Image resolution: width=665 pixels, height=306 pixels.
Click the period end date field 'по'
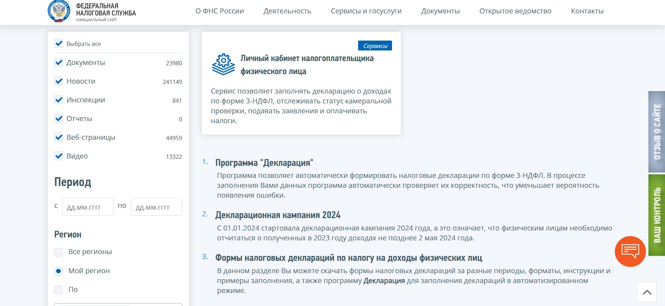(156, 207)
